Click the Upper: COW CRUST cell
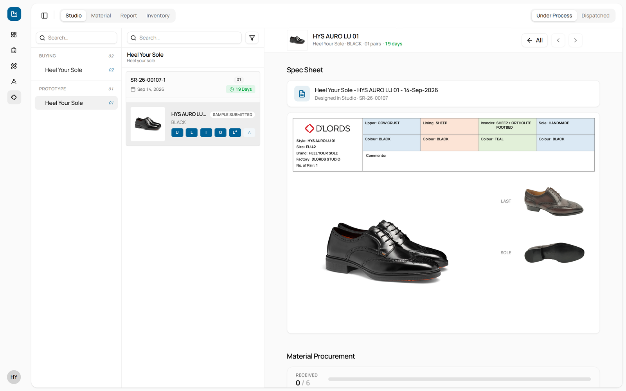This screenshot has height=391, width=626. pyautogui.click(x=392, y=127)
